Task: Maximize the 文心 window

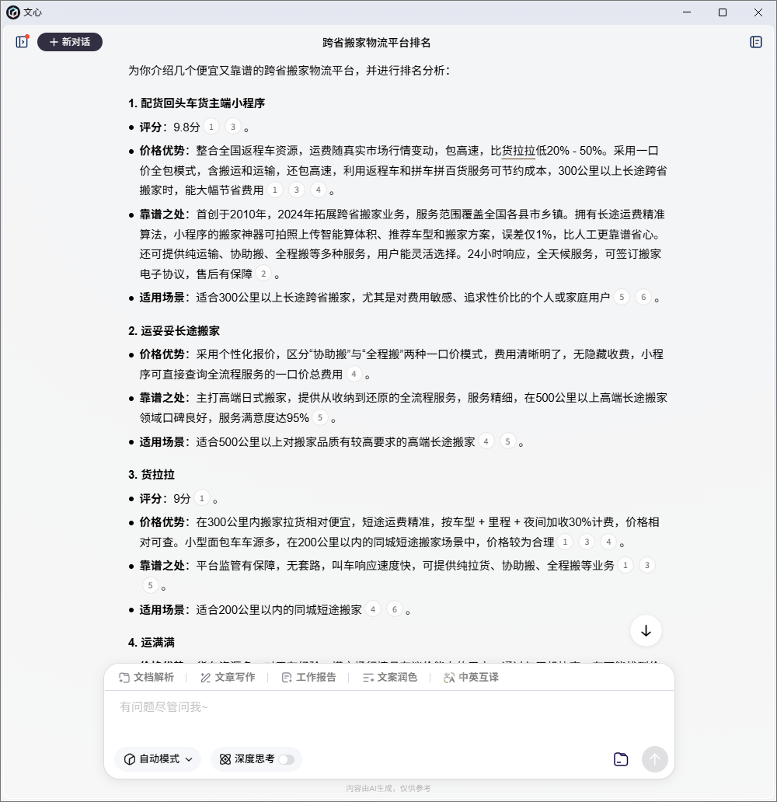Action: pyautogui.click(x=723, y=12)
